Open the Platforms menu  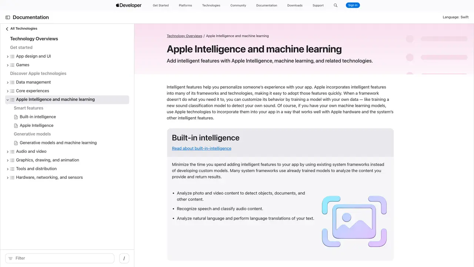[185, 6]
